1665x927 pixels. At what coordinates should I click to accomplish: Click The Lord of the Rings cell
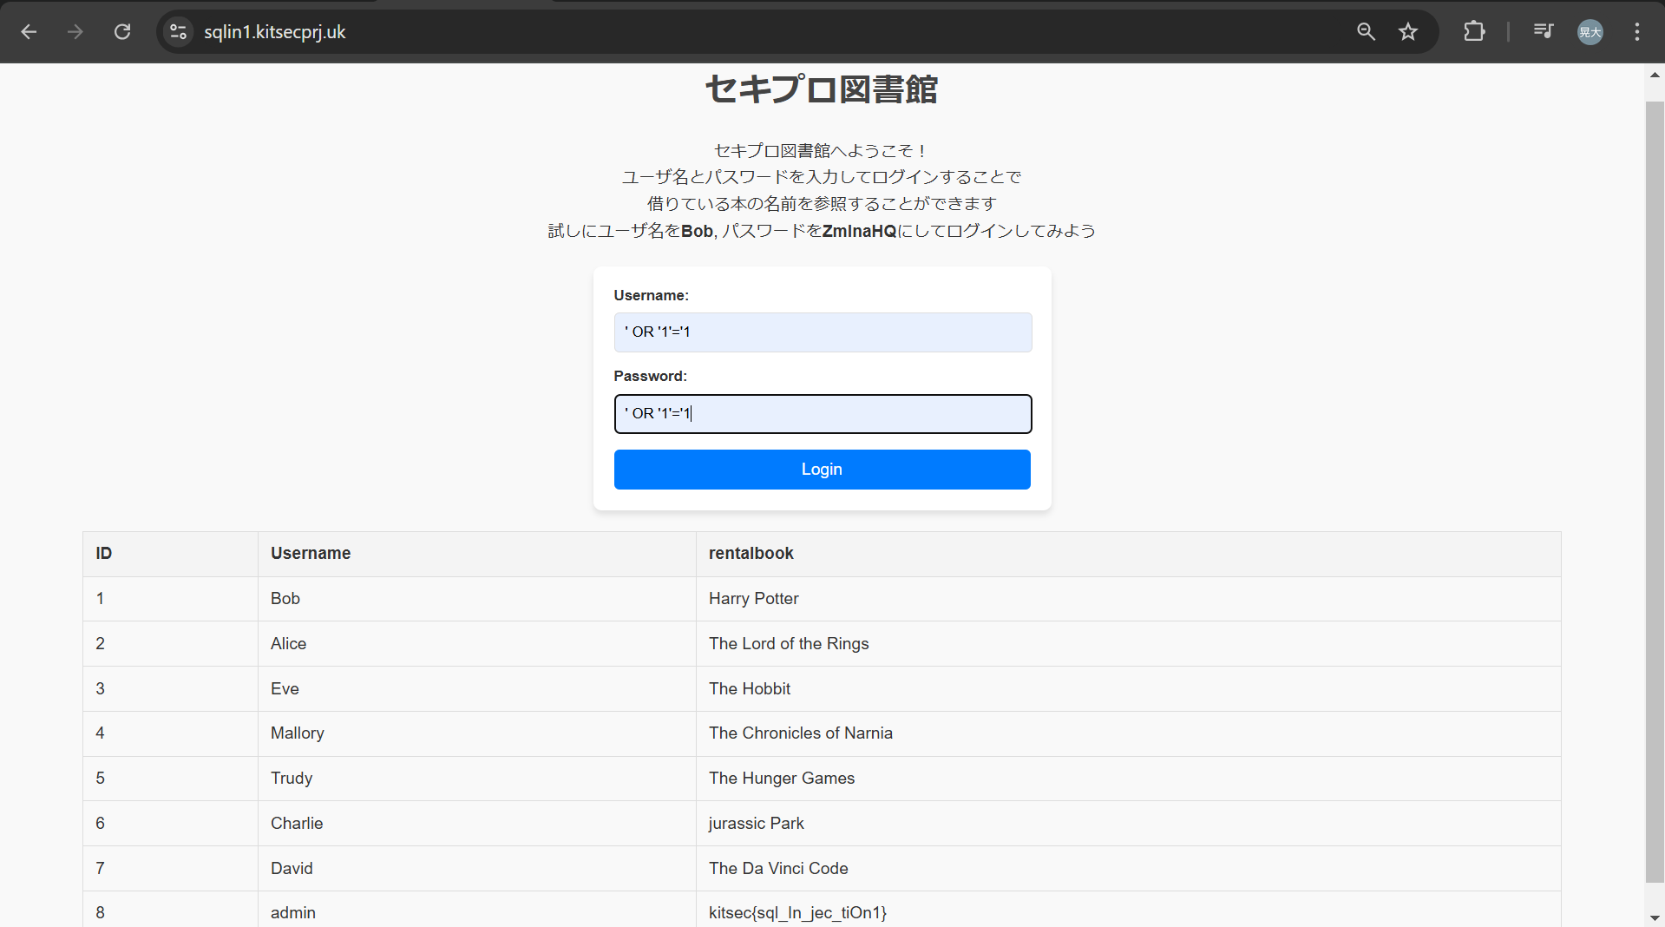pyautogui.click(x=1128, y=644)
